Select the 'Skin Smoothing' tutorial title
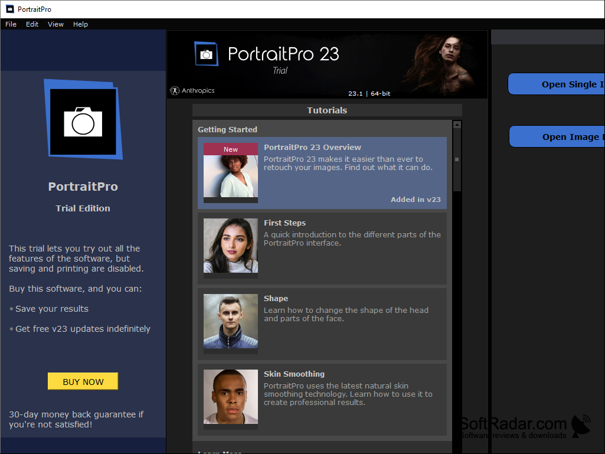The width and height of the screenshot is (605, 454). pyautogui.click(x=294, y=374)
